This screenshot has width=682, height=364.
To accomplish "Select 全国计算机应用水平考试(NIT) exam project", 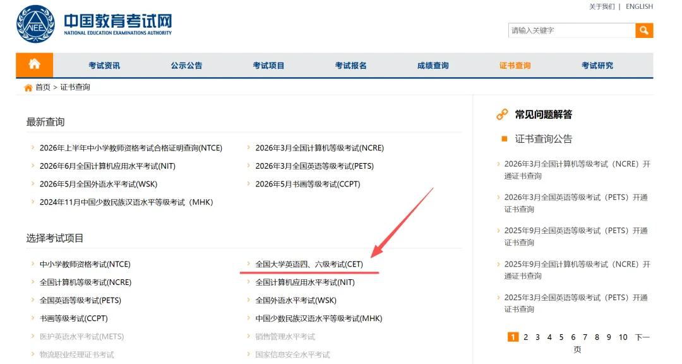I will coord(305,282).
